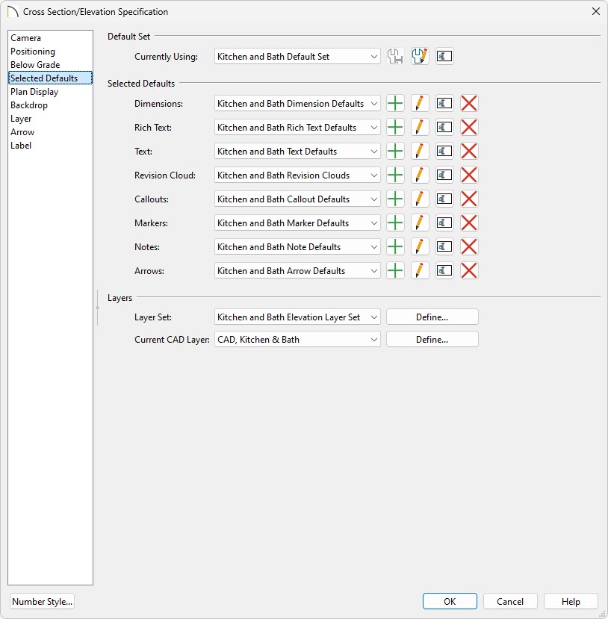The image size is (608, 619).
Task: Edit the Notes default
Action: (420, 246)
